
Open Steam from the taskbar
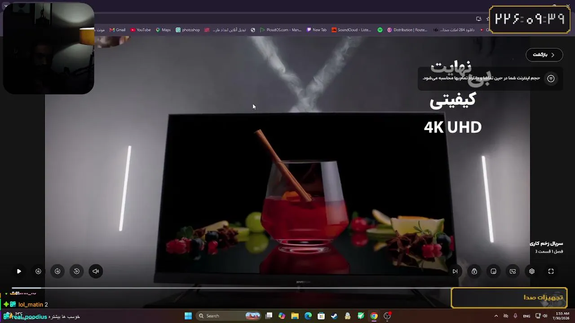[334, 316]
